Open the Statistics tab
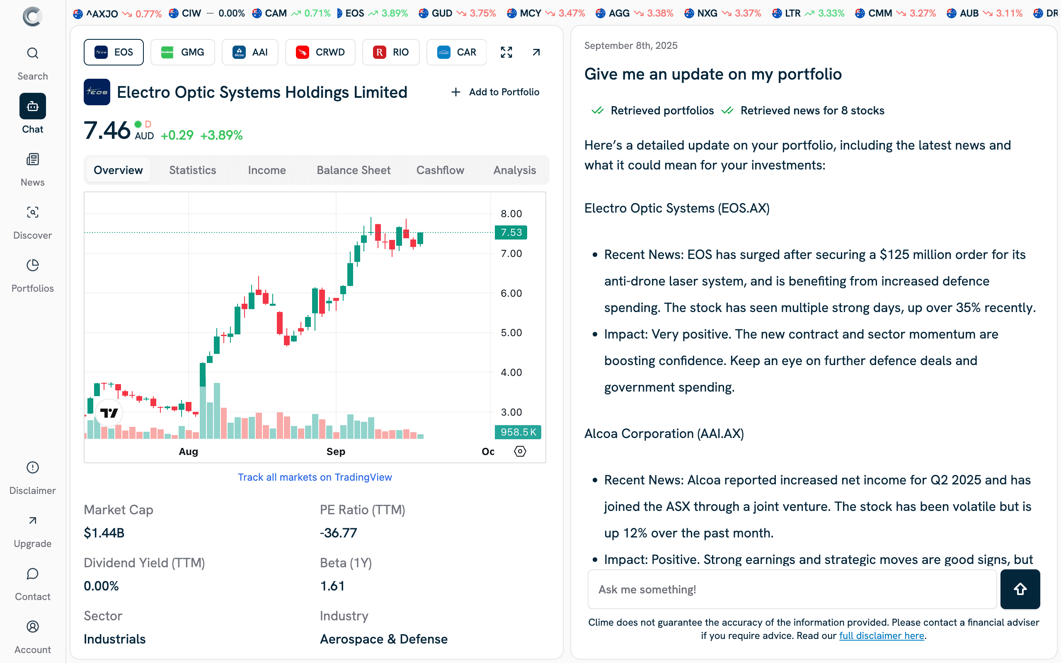 (x=192, y=170)
